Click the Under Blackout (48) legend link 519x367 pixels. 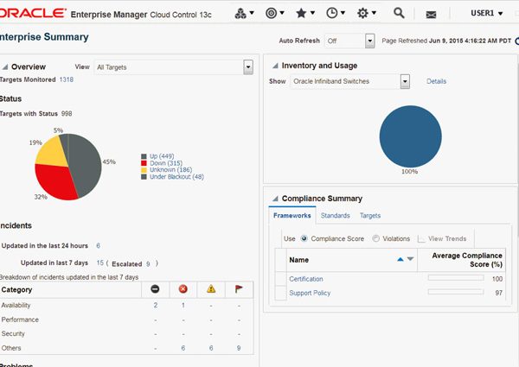pyautogui.click(x=176, y=177)
